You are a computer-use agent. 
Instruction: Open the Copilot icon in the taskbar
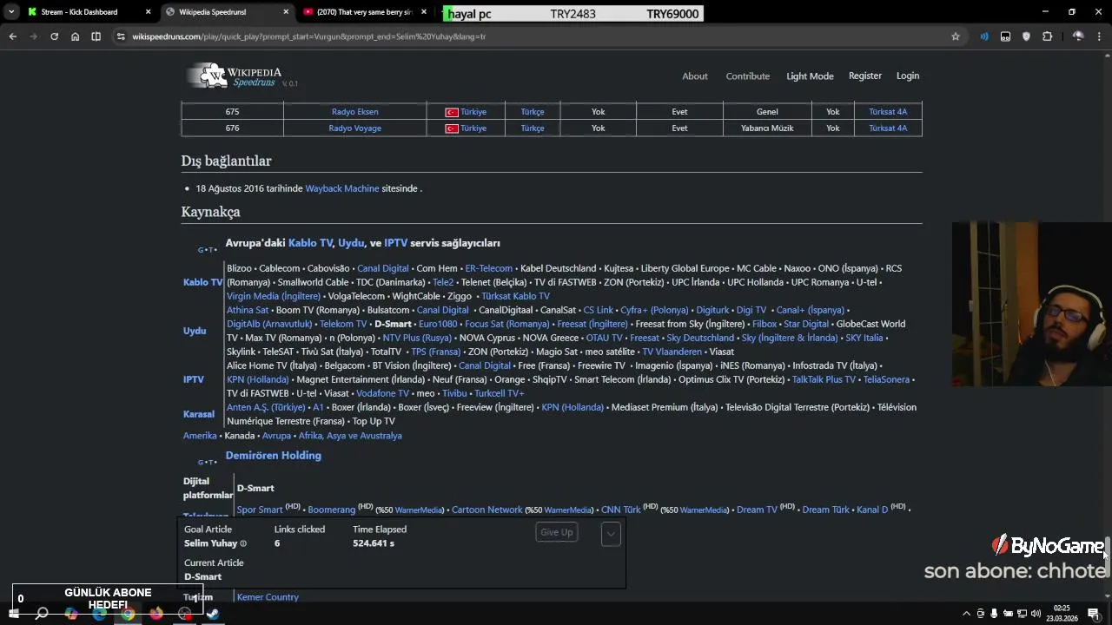(x=71, y=614)
